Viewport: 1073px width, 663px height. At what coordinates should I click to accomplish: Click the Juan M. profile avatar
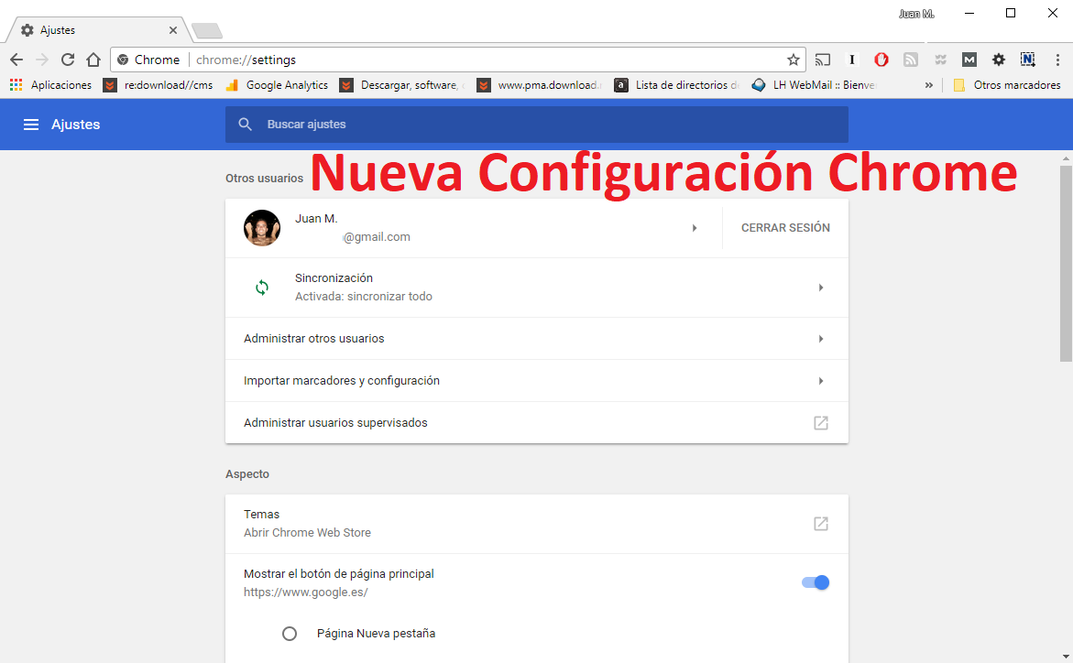click(262, 228)
